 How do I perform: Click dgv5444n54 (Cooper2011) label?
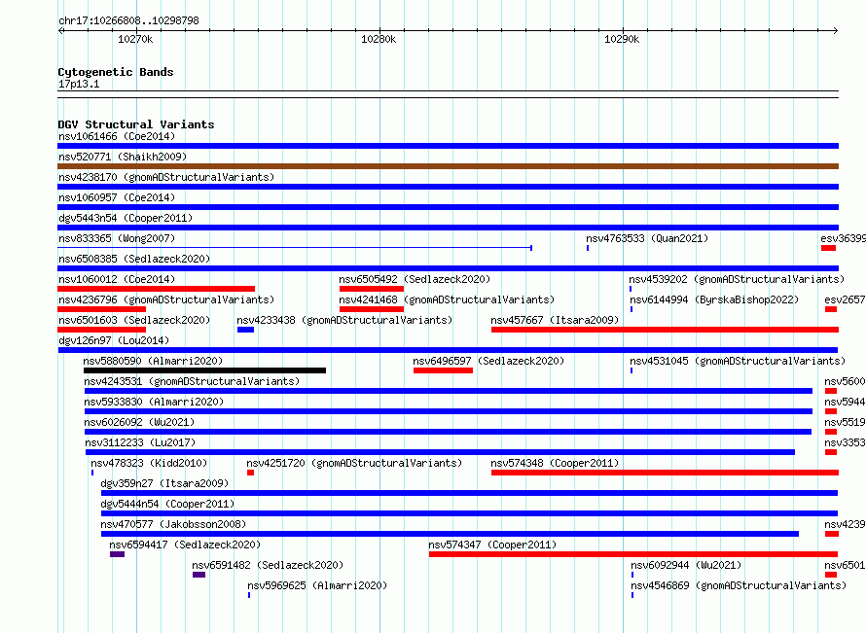tap(167, 504)
